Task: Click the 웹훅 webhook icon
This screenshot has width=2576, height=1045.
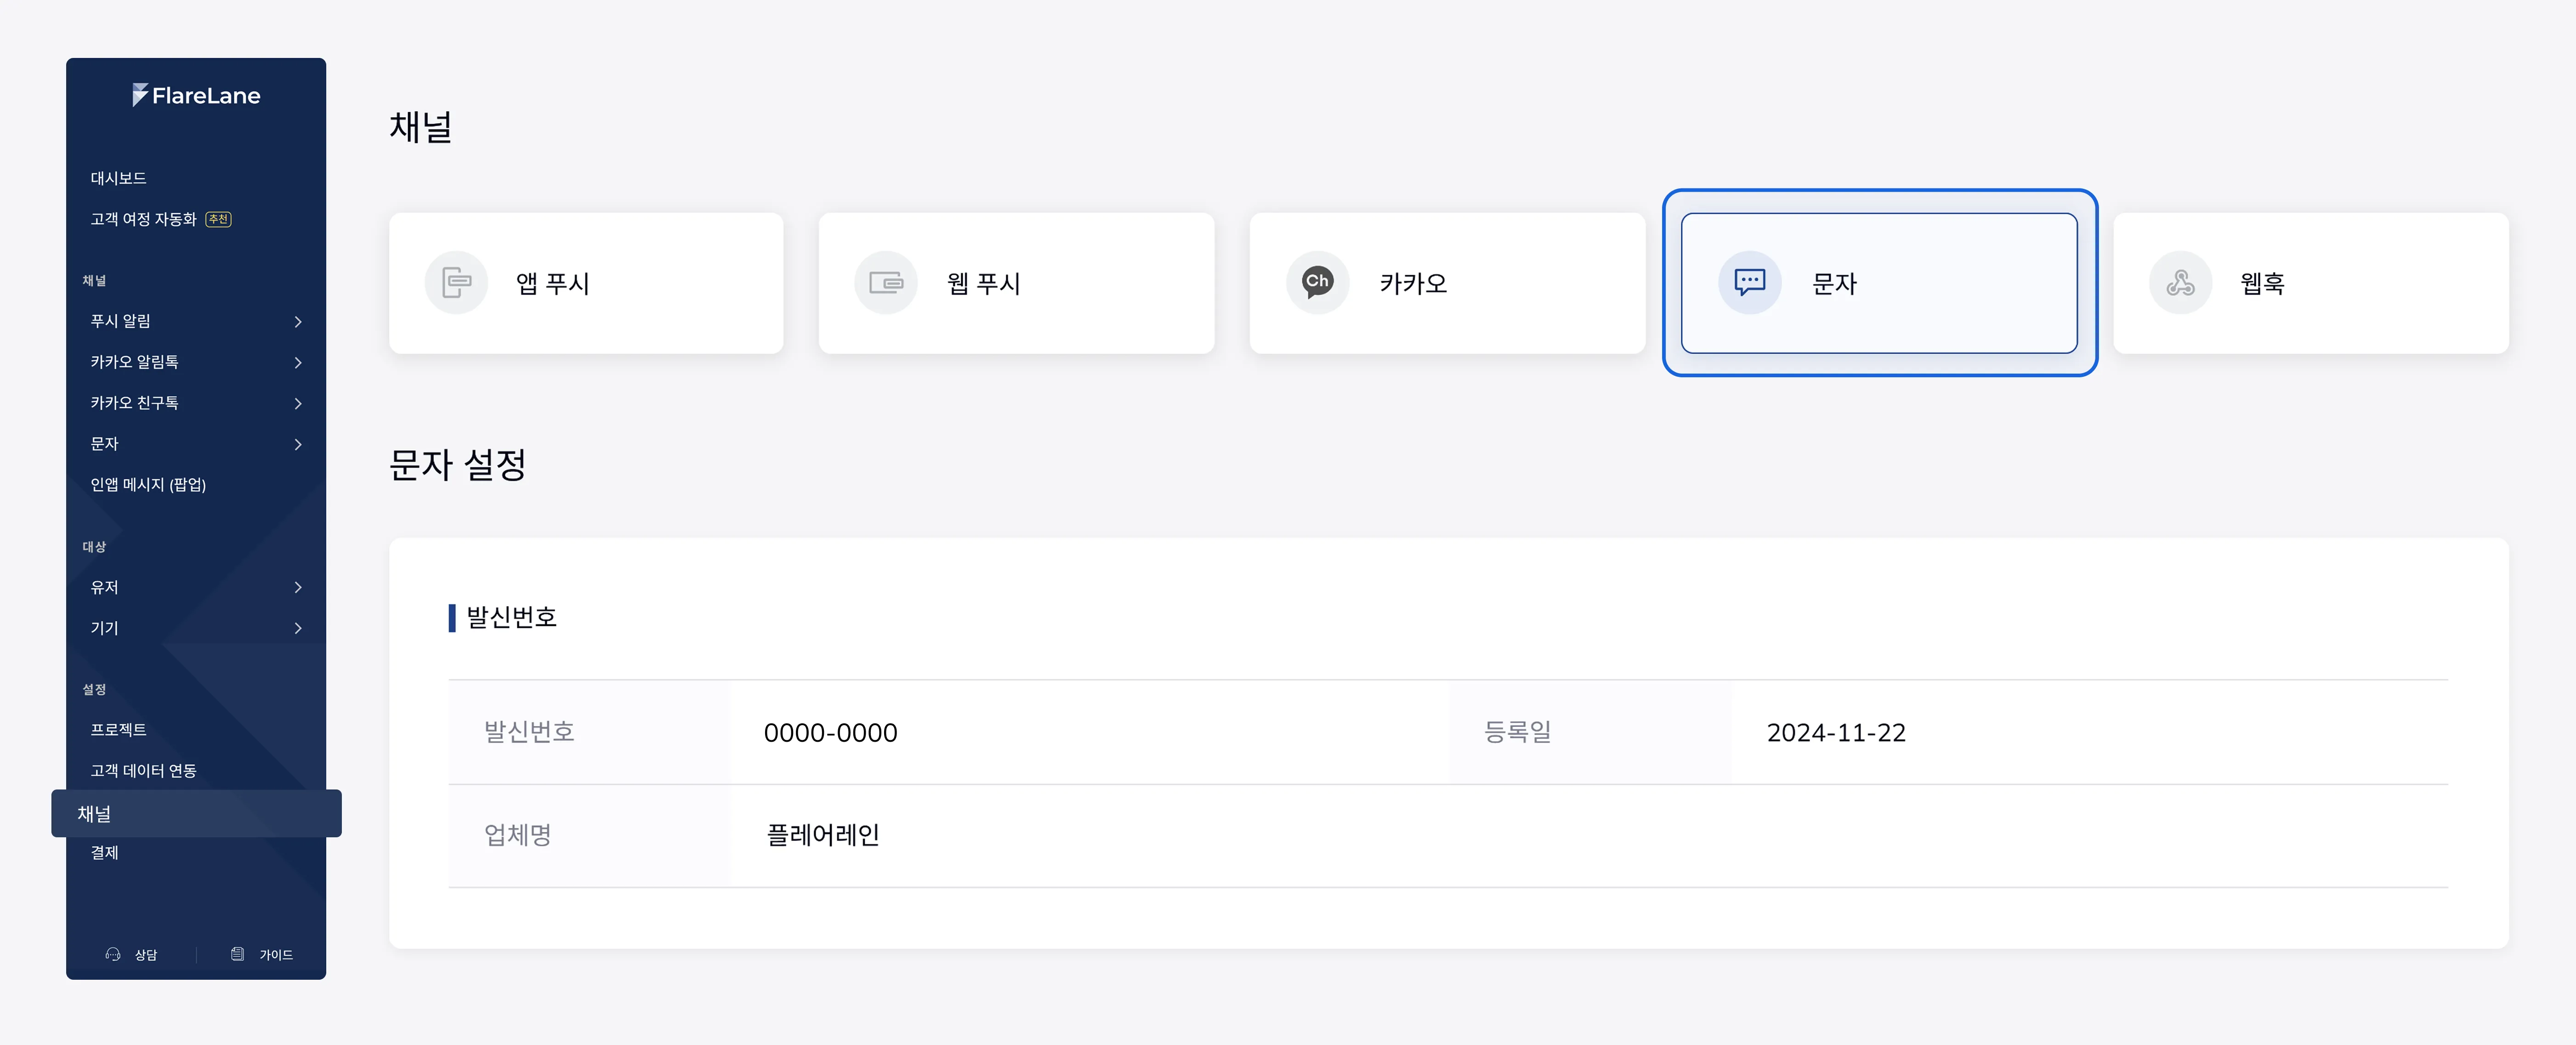Action: pyautogui.click(x=2180, y=283)
